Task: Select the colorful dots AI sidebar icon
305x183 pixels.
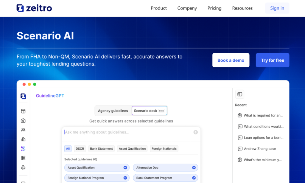Action: 23,148
